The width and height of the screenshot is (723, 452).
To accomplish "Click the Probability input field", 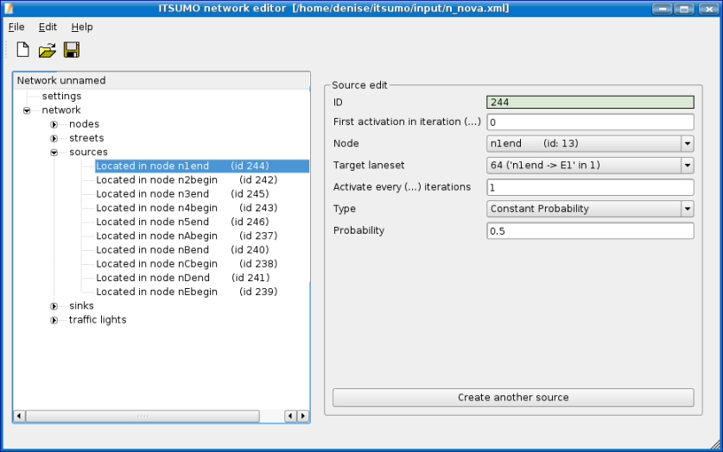I will point(590,231).
